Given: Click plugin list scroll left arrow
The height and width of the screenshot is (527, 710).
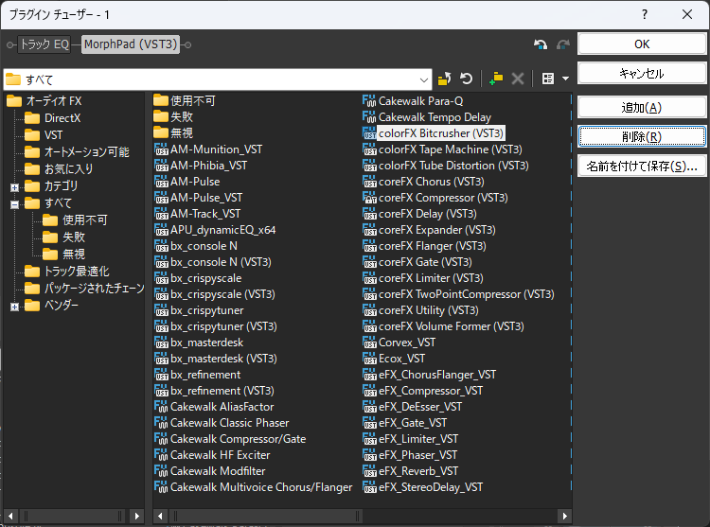Looking at the screenshot, I should [x=160, y=516].
